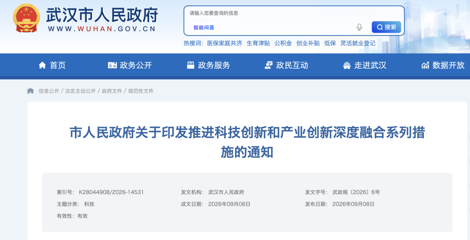Click the 数据开放 chart icon
Image resolution: width=470 pixels, height=240 pixels.
(x=425, y=65)
